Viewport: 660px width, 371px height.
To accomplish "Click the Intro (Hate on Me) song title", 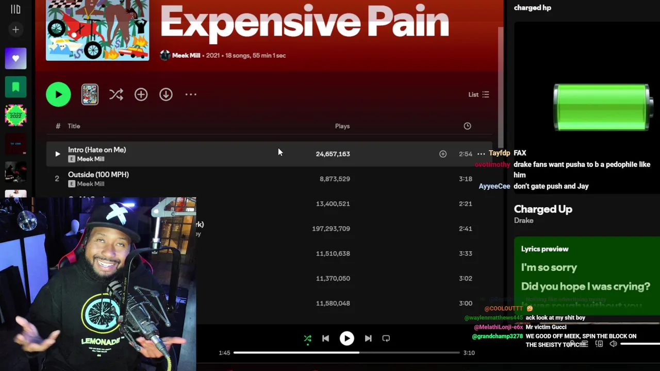I will pos(97,149).
